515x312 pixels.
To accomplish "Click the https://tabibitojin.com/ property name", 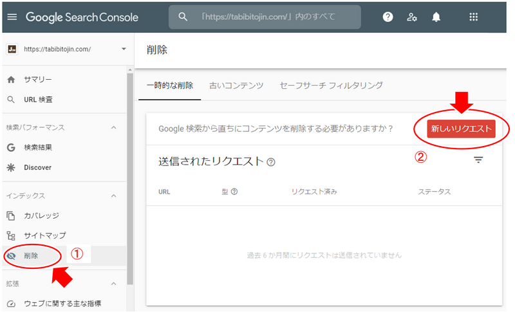I will [57, 49].
